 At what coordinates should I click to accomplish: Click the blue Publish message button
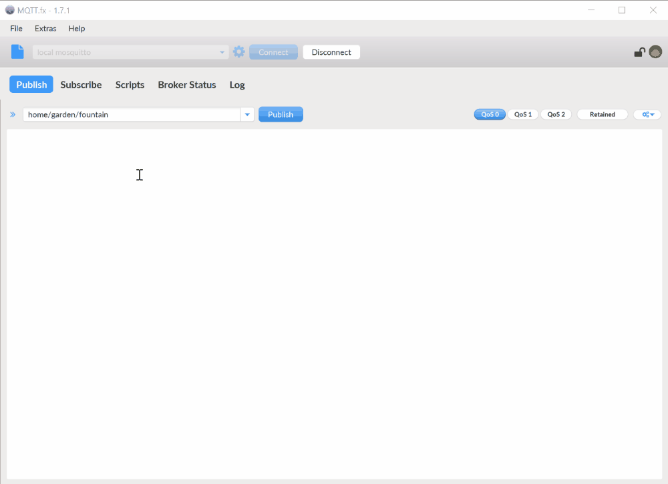pos(281,114)
